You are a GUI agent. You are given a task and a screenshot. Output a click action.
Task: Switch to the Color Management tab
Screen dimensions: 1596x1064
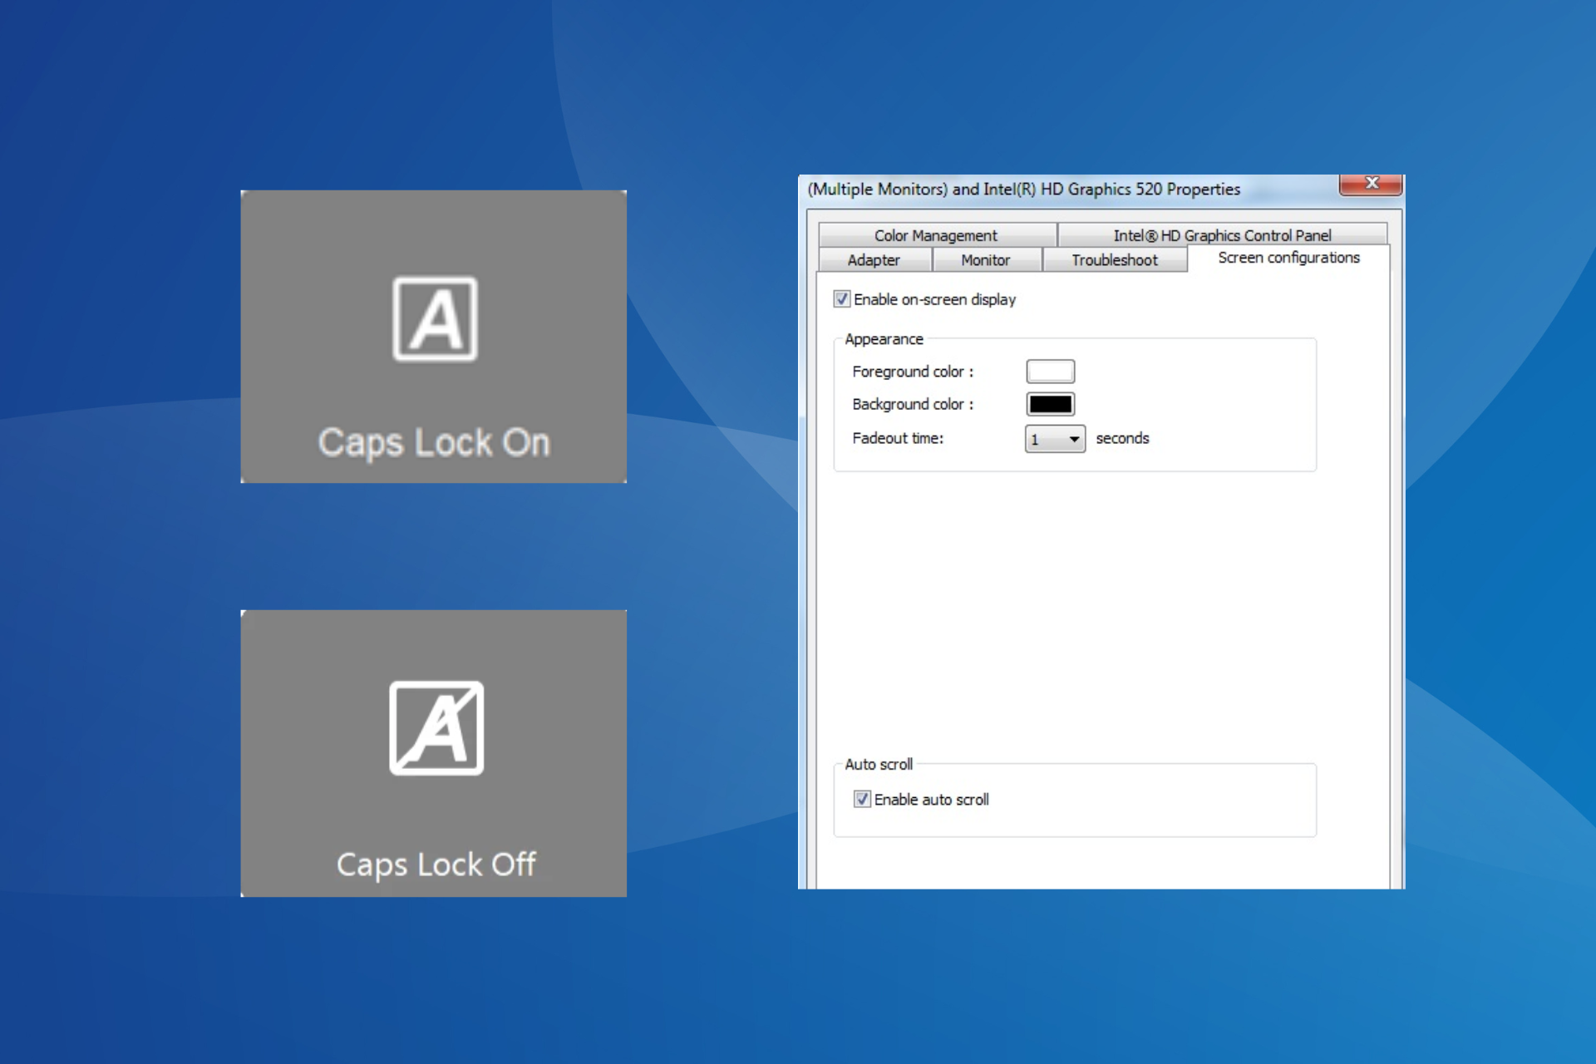pos(936,235)
